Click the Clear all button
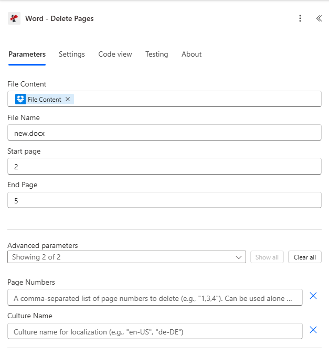The height and width of the screenshot is (357, 329). (x=305, y=257)
